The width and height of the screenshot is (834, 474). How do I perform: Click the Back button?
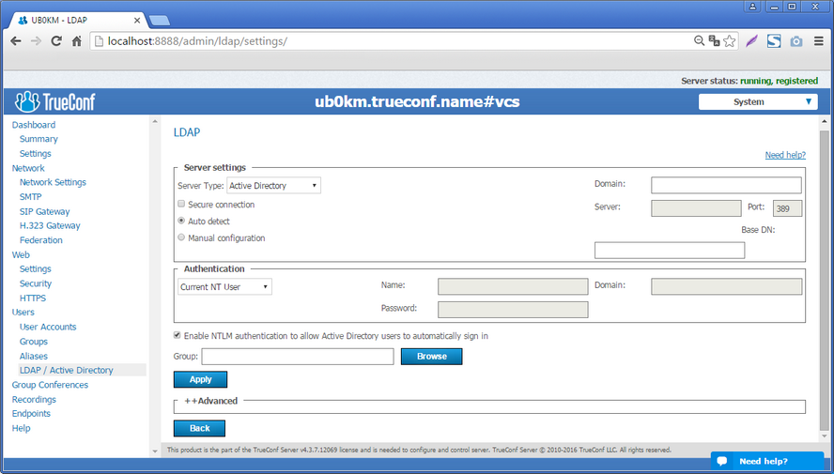[199, 428]
